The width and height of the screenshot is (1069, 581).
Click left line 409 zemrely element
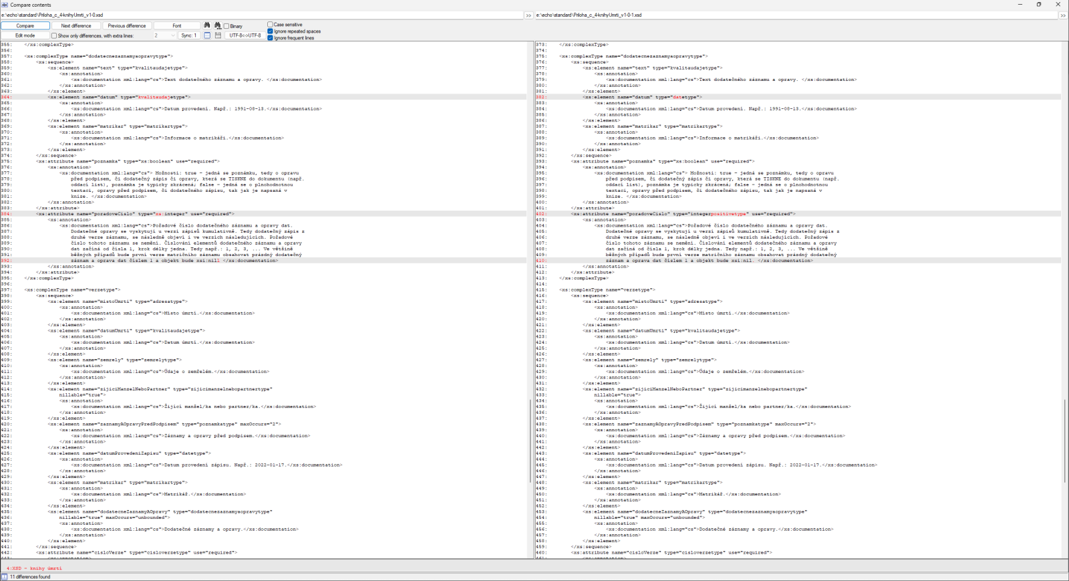(114, 360)
